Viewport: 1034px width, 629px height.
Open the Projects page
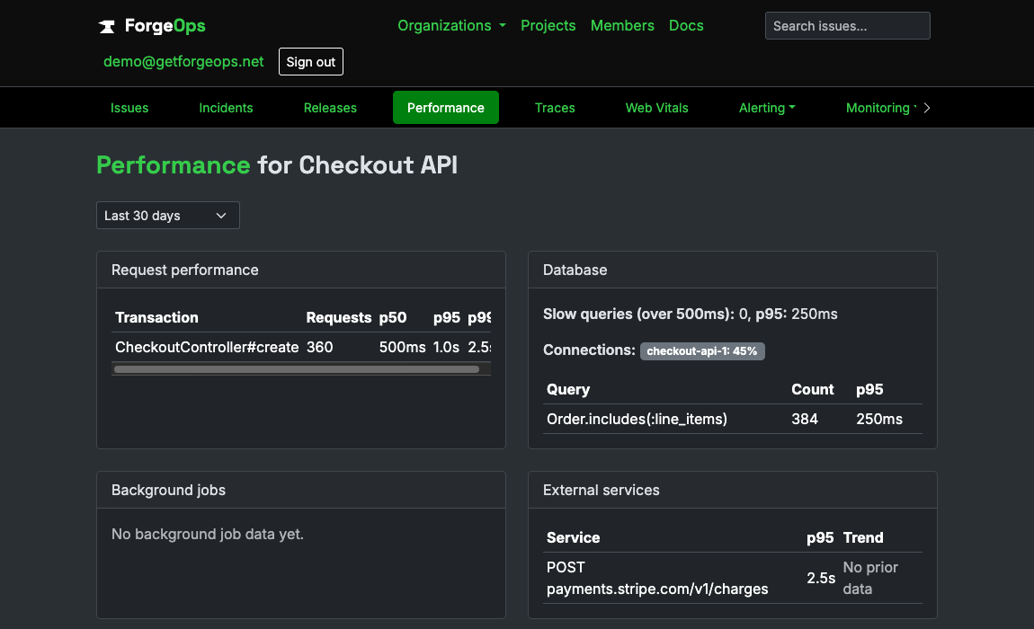coord(548,26)
